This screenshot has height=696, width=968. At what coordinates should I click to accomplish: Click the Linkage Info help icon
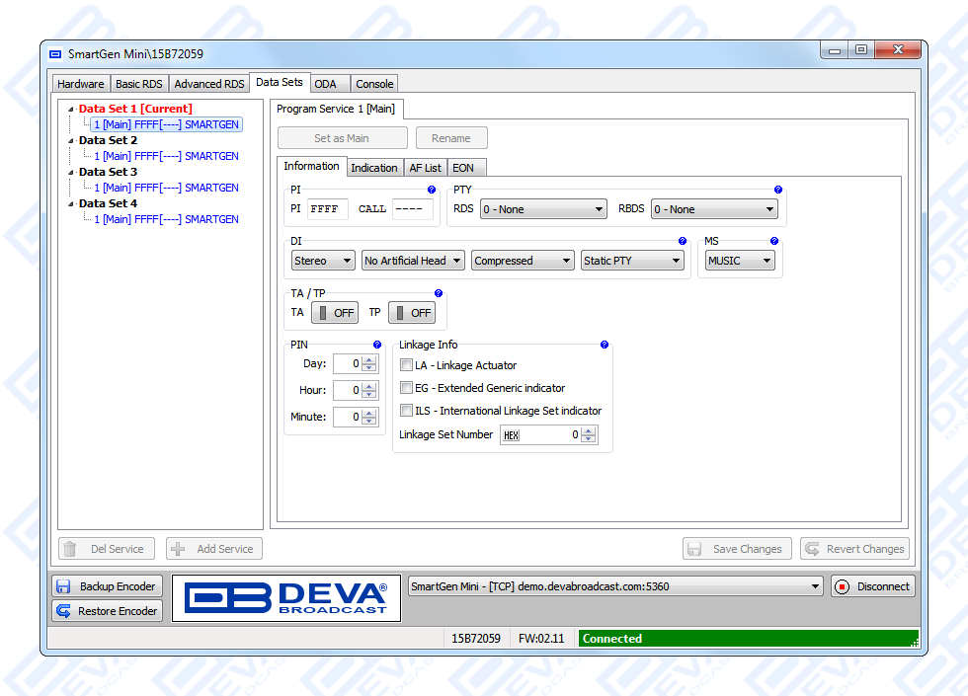tap(605, 346)
